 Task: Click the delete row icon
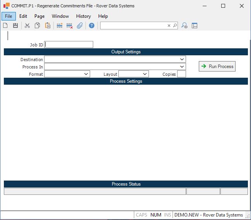tap(70, 26)
